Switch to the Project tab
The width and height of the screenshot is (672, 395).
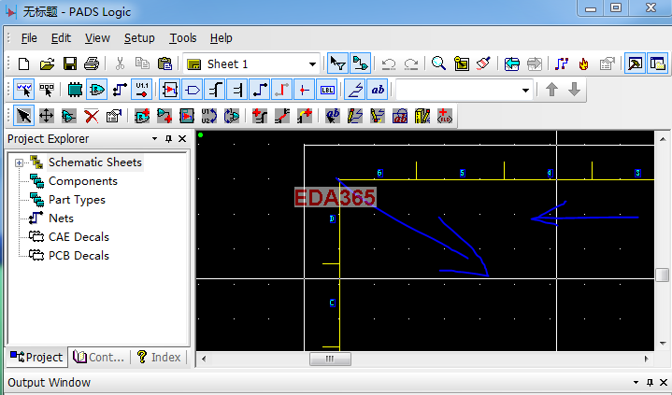[36, 357]
